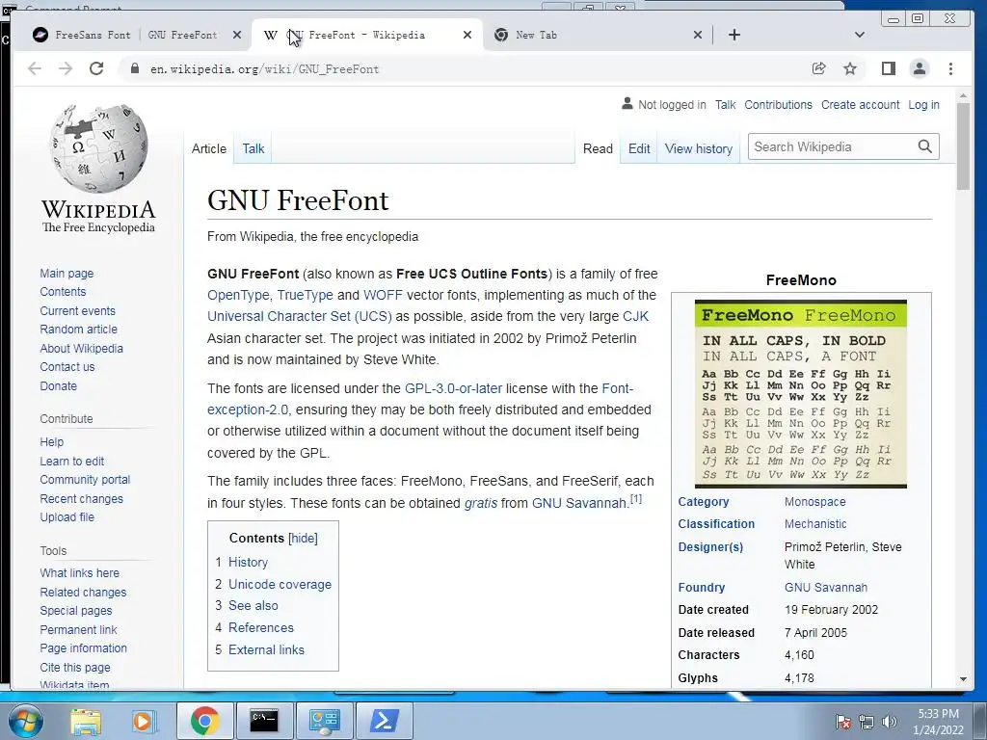
Task: Open the Contributions link
Action: [x=778, y=105]
